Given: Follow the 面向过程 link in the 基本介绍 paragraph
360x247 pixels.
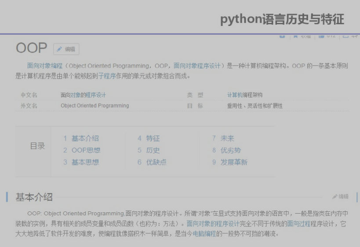Looking at the screenshot, I should tap(299, 224).
